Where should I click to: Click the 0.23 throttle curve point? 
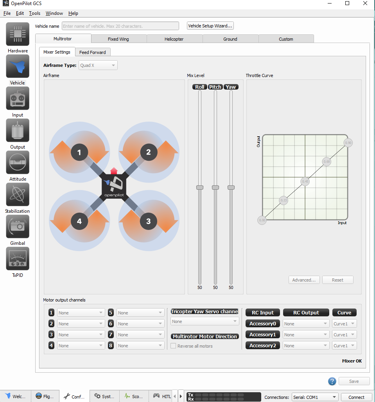[x=283, y=200]
